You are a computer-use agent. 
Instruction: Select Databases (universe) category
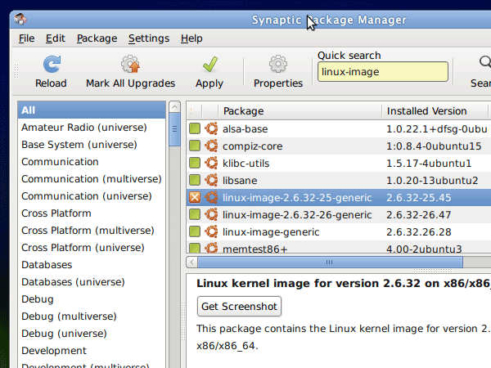92,282
